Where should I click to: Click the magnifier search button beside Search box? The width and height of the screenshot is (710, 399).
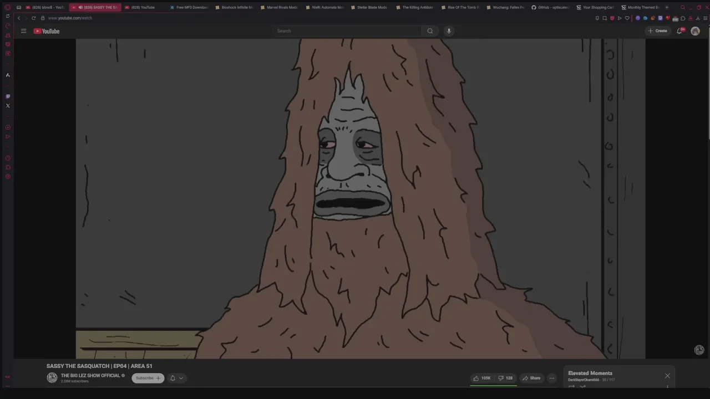pyautogui.click(x=430, y=31)
